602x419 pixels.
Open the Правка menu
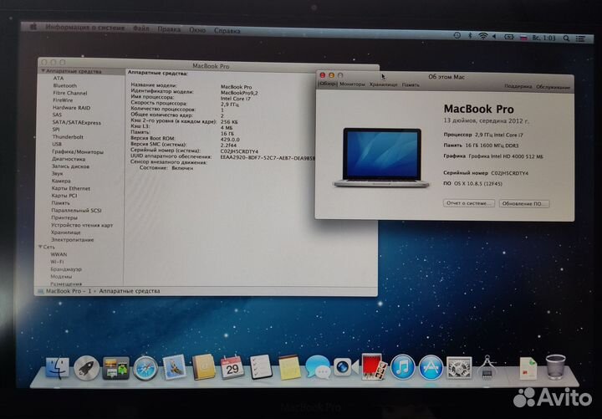click(x=169, y=29)
